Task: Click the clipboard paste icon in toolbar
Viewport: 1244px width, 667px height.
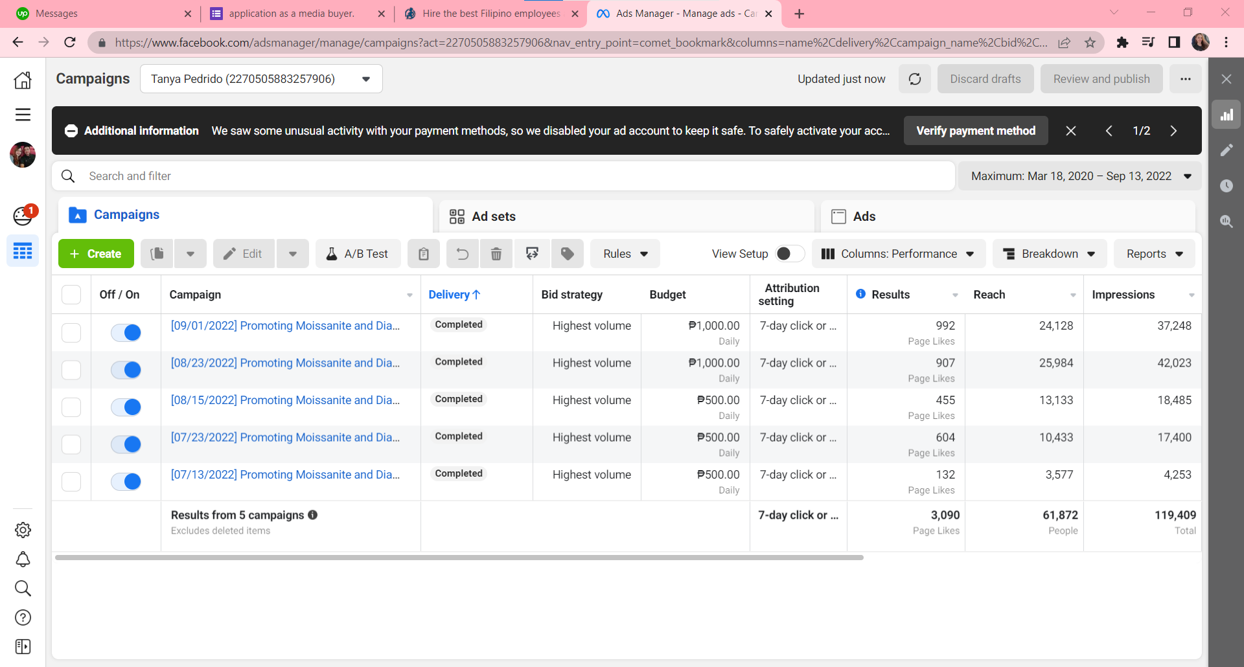Action: click(424, 254)
